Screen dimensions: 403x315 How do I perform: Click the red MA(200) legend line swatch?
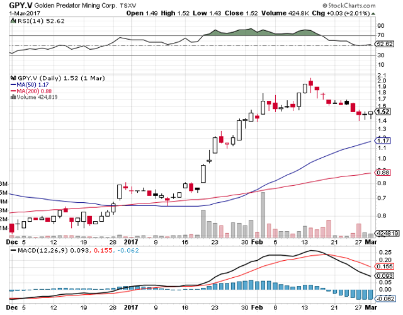[x=13, y=91]
